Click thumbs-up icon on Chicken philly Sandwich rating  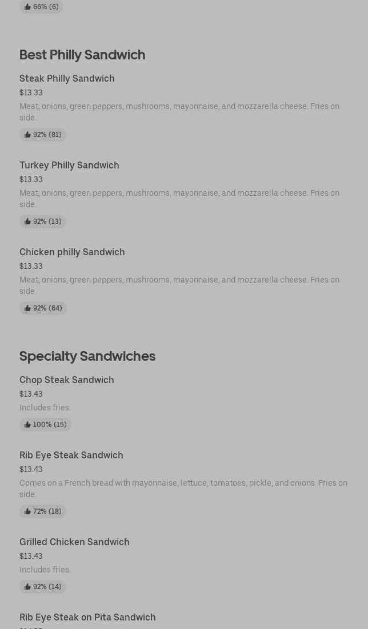[27, 308]
